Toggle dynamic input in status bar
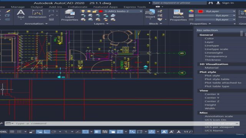246x138 pixels. 39,132
